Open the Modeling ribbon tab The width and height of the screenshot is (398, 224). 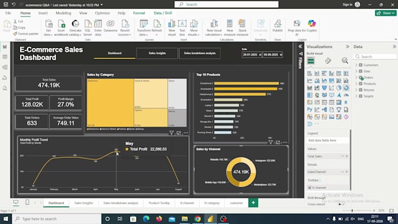63,13
